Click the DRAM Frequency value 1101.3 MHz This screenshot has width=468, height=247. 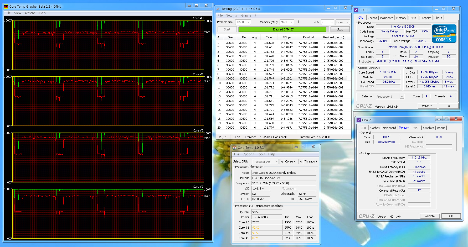pos(419,158)
